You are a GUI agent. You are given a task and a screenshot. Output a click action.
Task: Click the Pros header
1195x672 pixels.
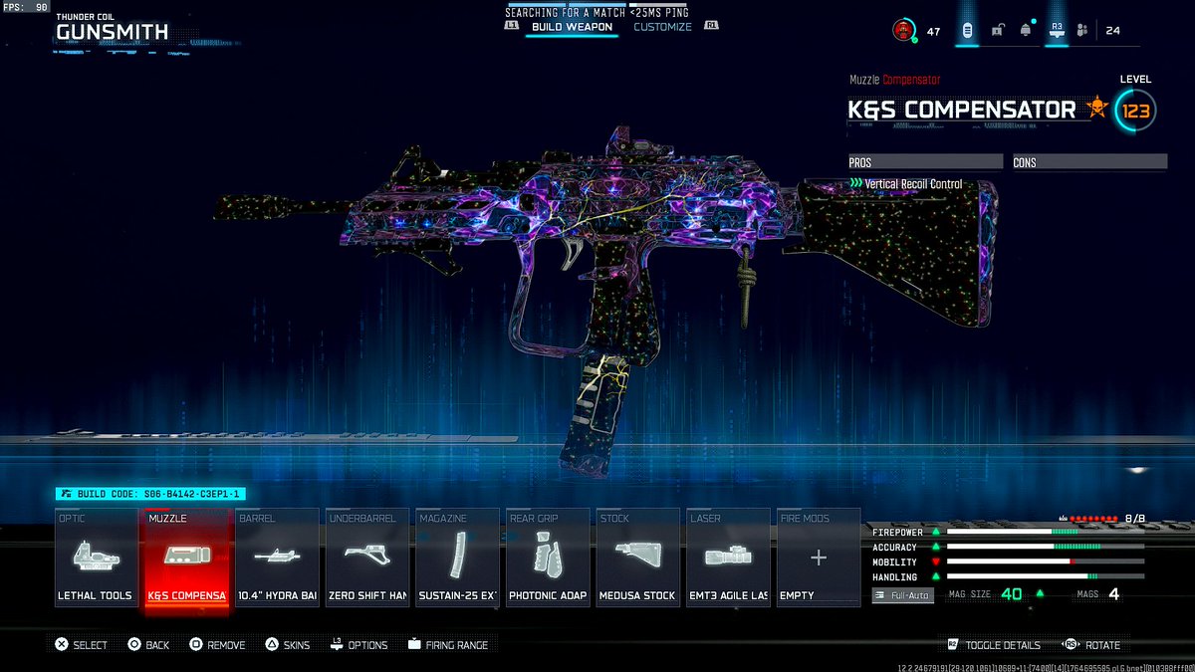click(x=925, y=161)
